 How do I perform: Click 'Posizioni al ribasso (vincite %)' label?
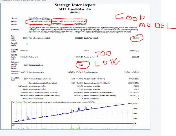pos(40,79)
